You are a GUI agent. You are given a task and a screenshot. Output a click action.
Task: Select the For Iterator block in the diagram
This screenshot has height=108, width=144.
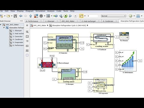click(124, 36)
